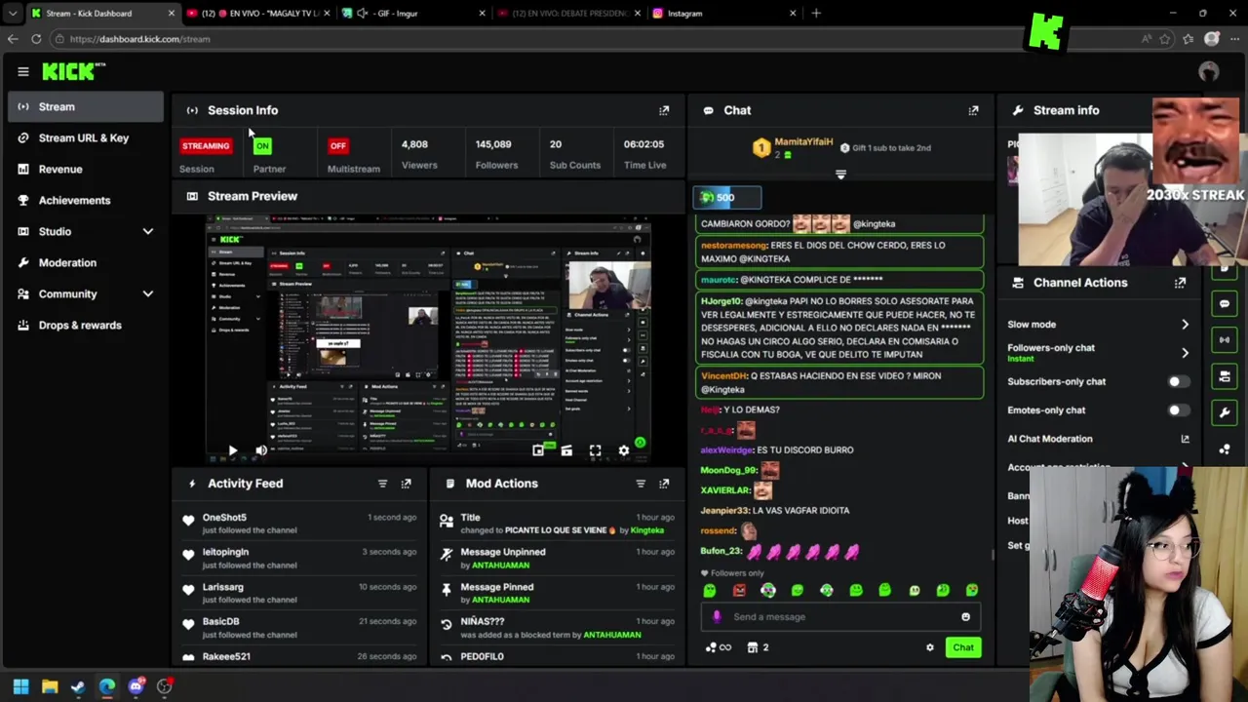Pop out the Channel Actions panel

(x=1180, y=283)
